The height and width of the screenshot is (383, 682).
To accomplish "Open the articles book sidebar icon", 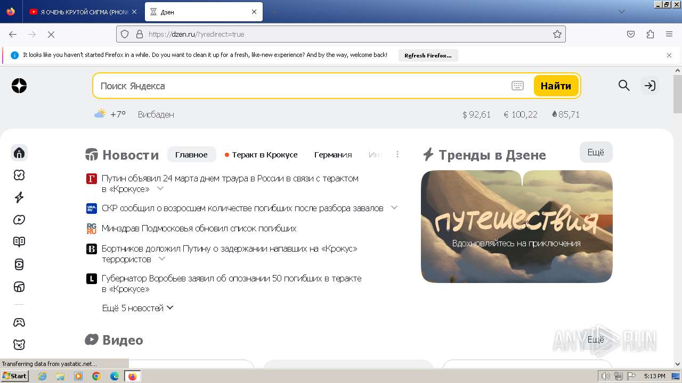I will point(19,242).
